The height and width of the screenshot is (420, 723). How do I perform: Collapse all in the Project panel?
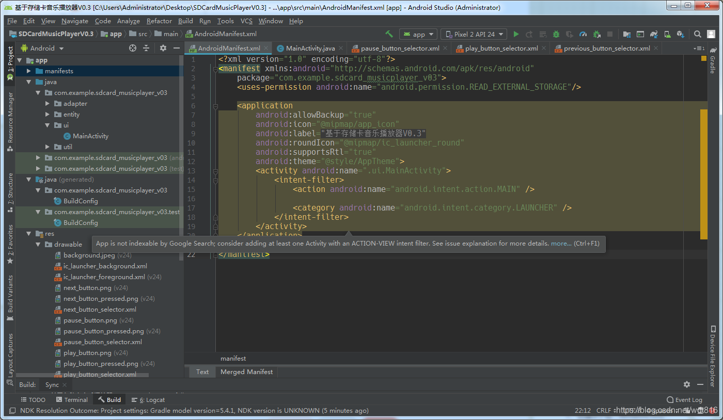point(146,48)
